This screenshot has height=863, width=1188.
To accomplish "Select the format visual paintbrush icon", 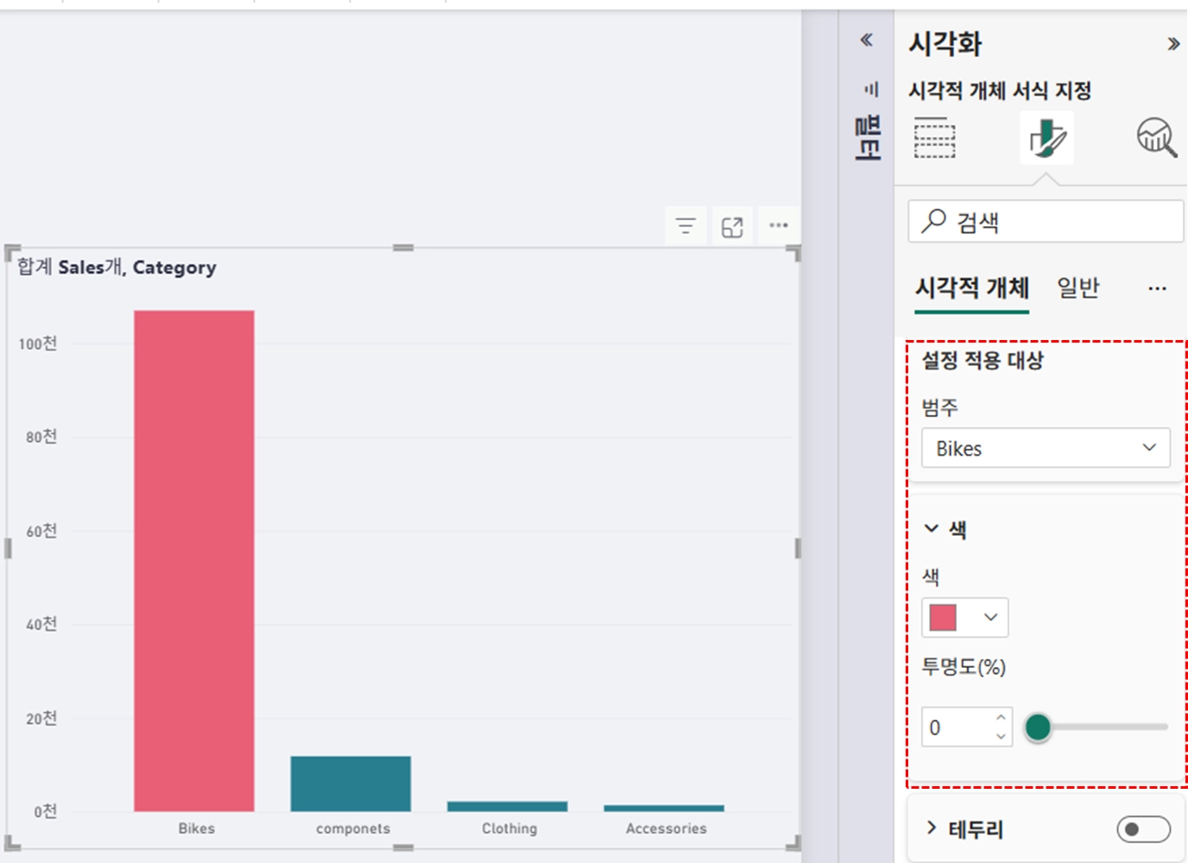I will tap(1046, 138).
